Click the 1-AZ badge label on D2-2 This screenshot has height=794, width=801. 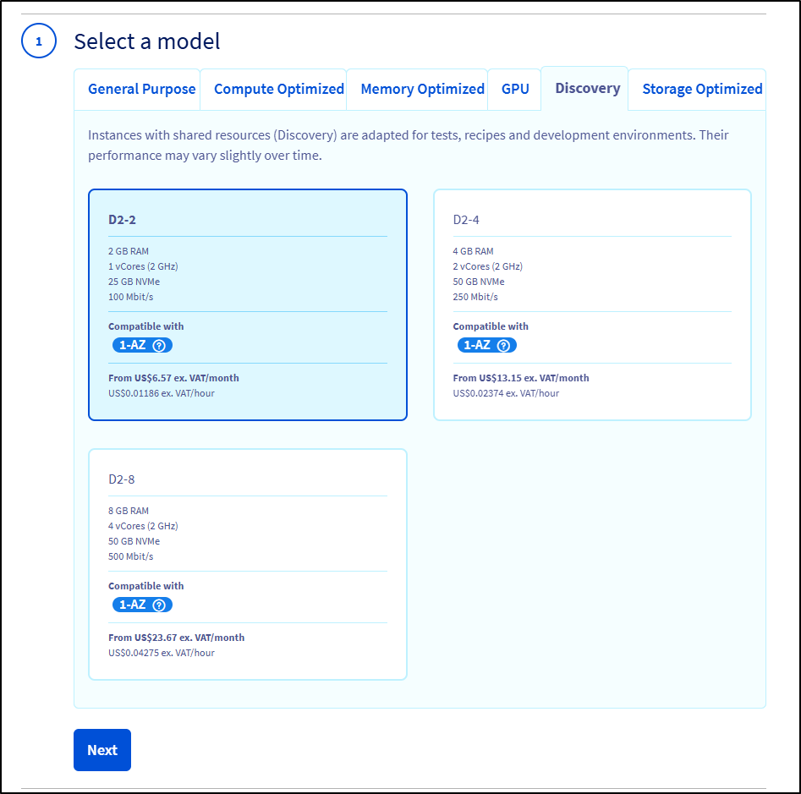[133, 345]
